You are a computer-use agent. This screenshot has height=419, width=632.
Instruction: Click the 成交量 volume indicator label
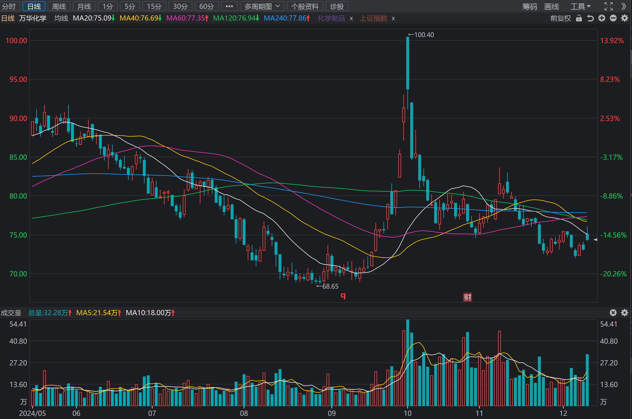tap(11, 313)
